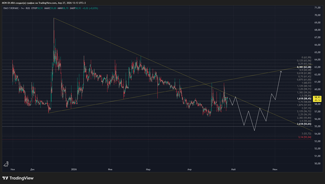Screen dimensions: 325x184
Task: Click the +0,02 (+0,03%) change value
Action: pyautogui.click(x=90, y=8)
